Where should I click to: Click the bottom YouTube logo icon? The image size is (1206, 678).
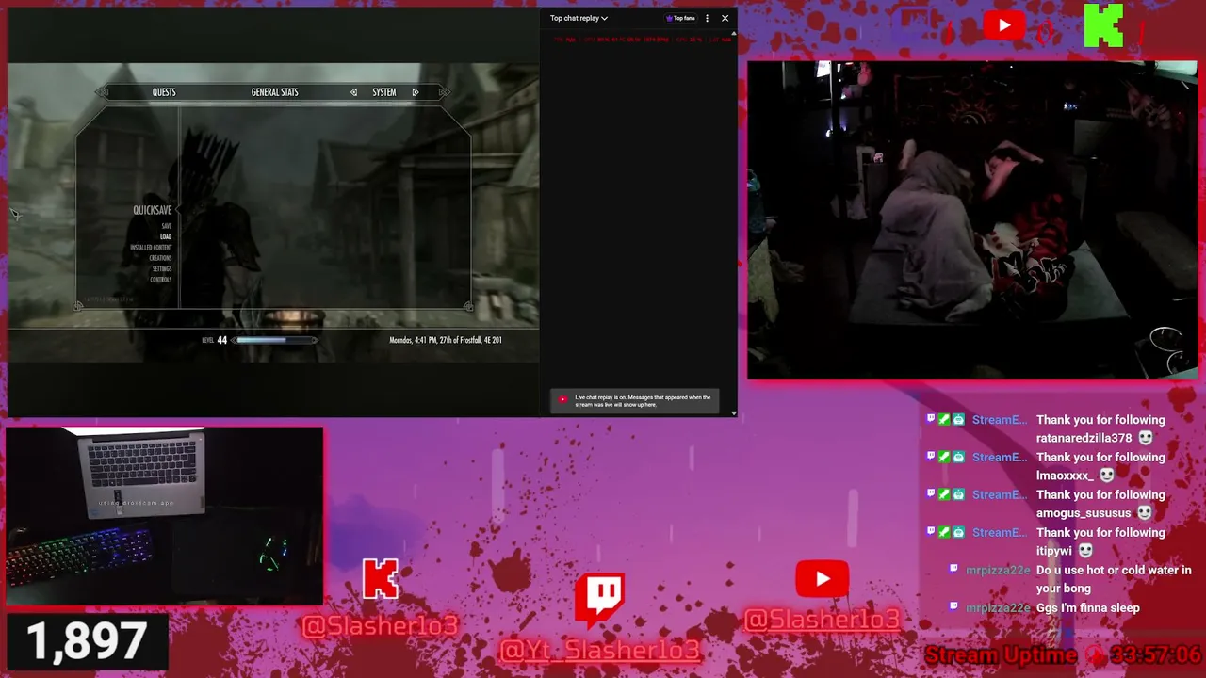[x=822, y=580]
